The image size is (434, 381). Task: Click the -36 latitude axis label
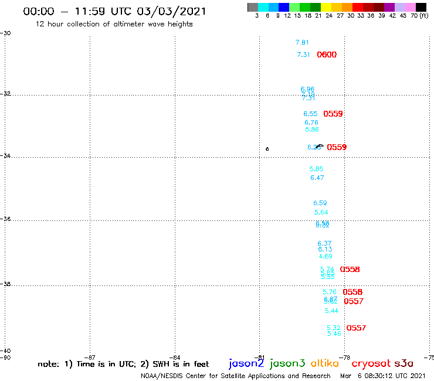[5, 219]
